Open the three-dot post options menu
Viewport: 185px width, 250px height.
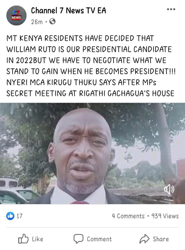[171, 9]
